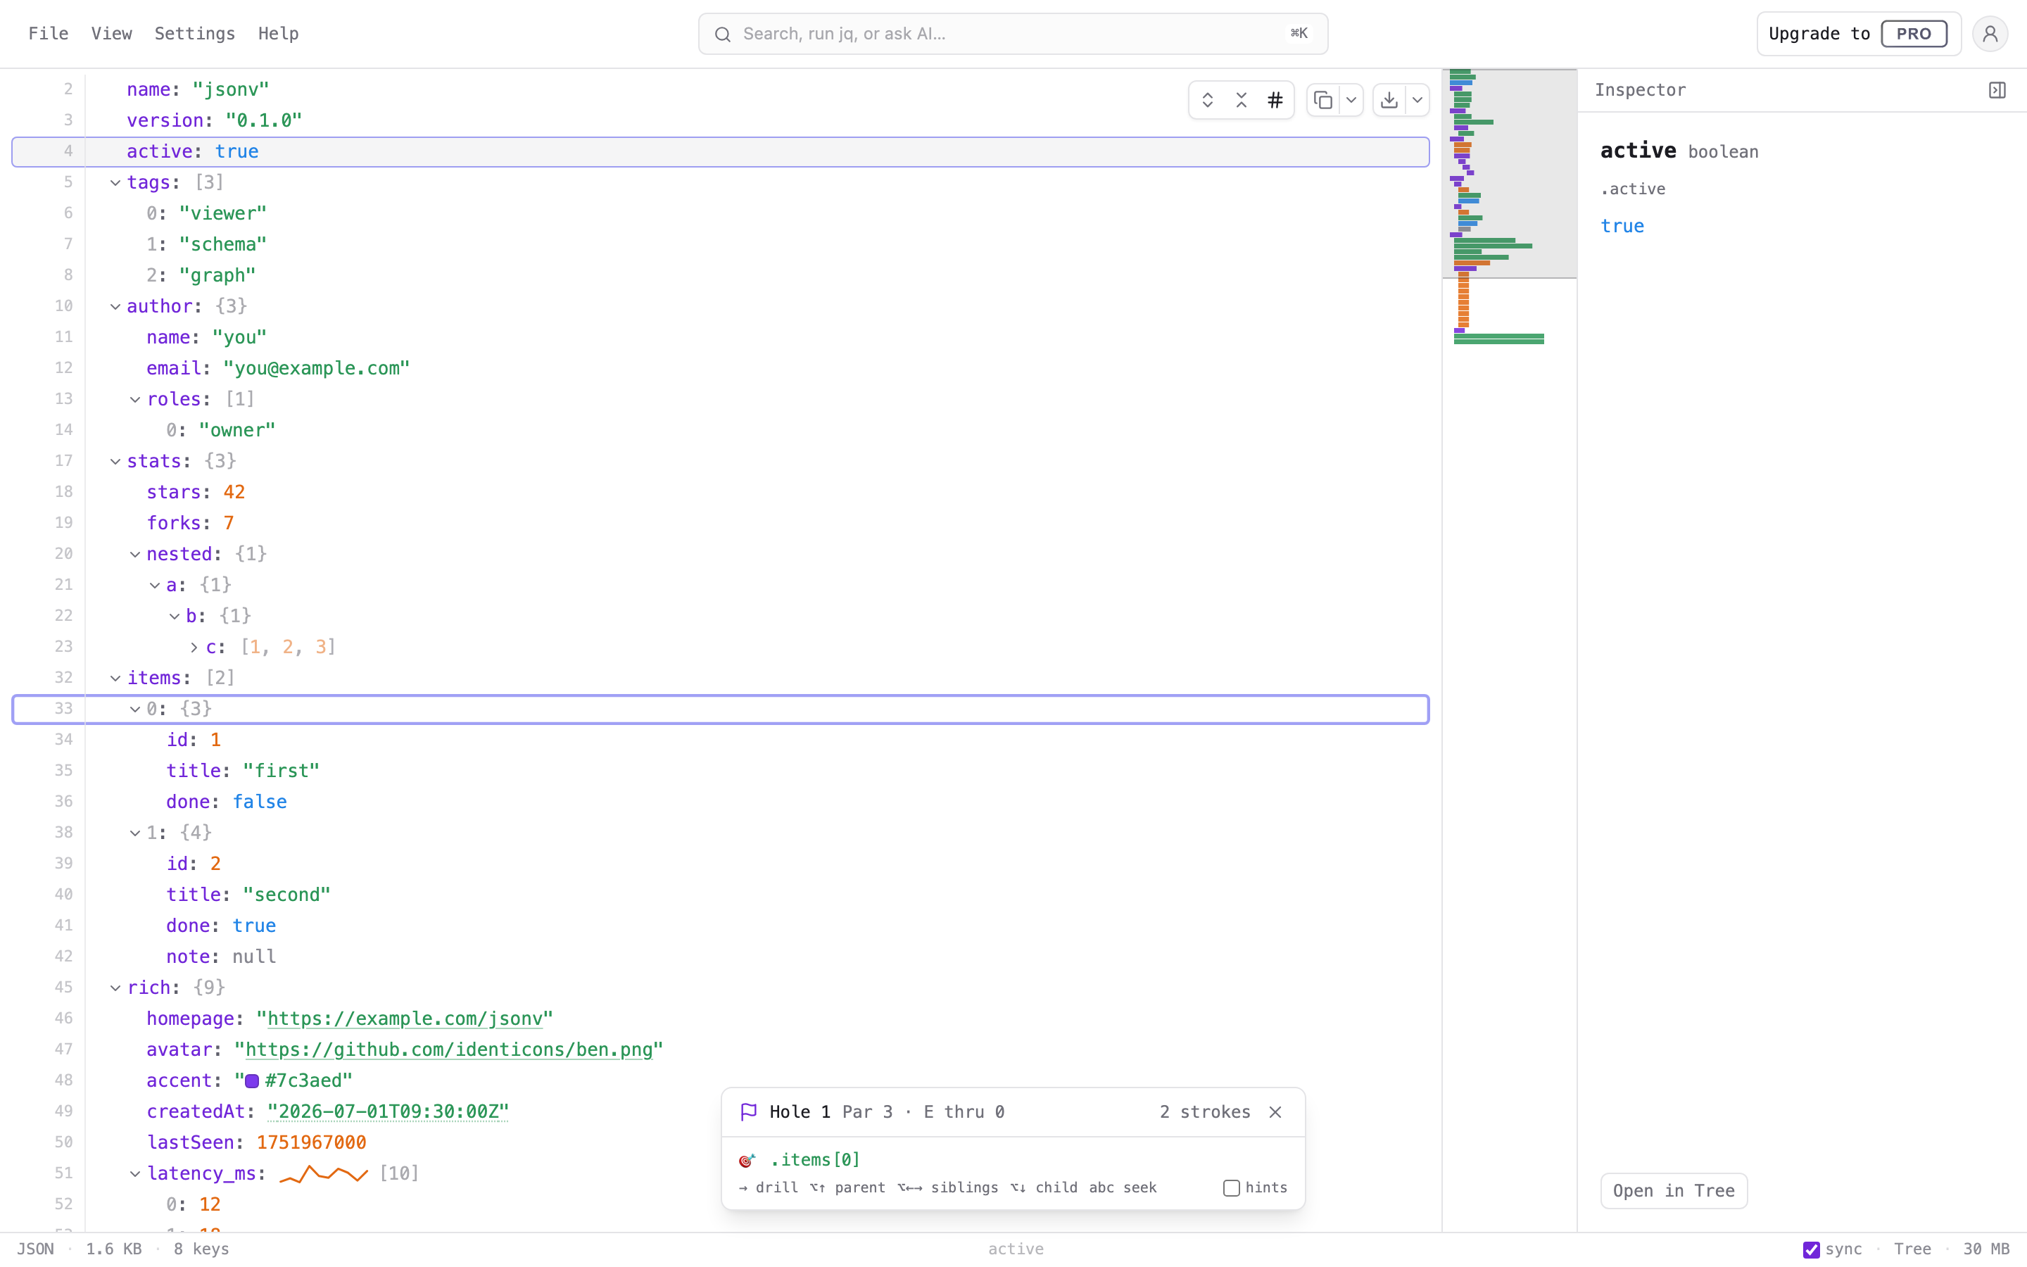Collapse the author object node
Screen dimensions: 2027x1267
click(115, 307)
